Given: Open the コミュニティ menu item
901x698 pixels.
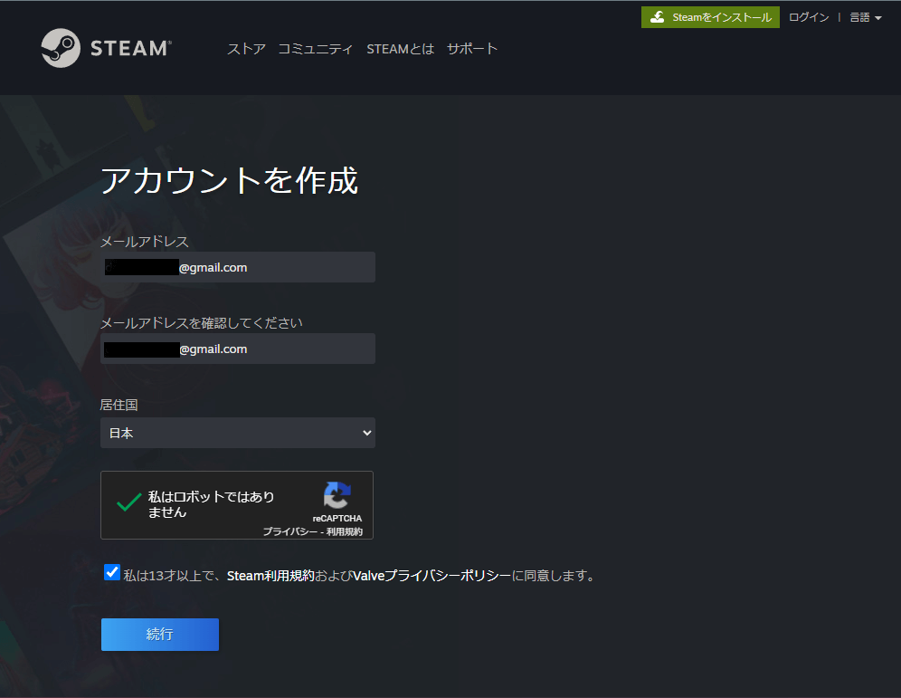Looking at the screenshot, I should pyautogui.click(x=316, y=49).
